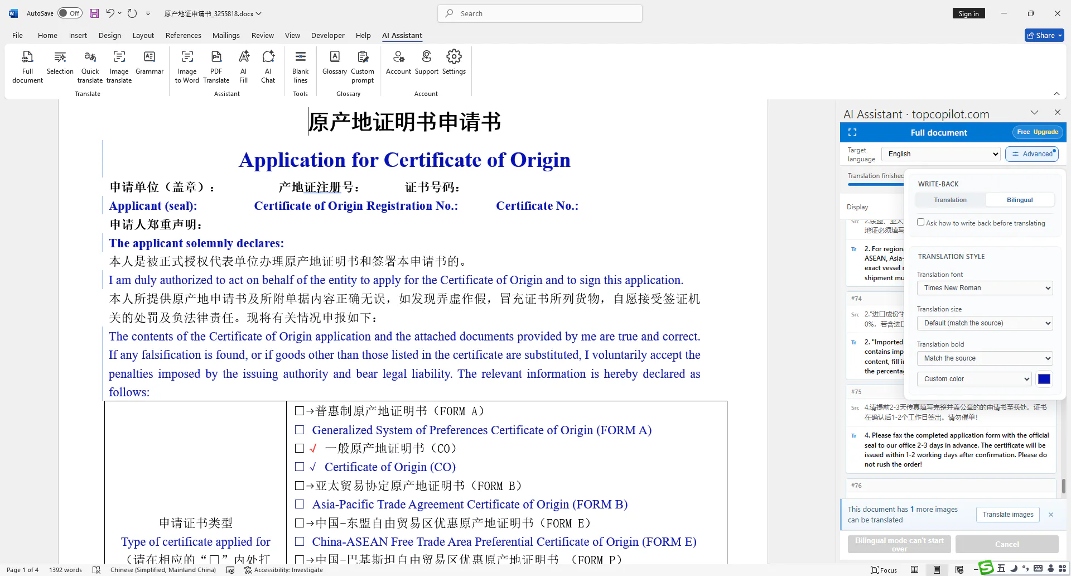Click the Free Upgrade button

tap(1038, 132)
